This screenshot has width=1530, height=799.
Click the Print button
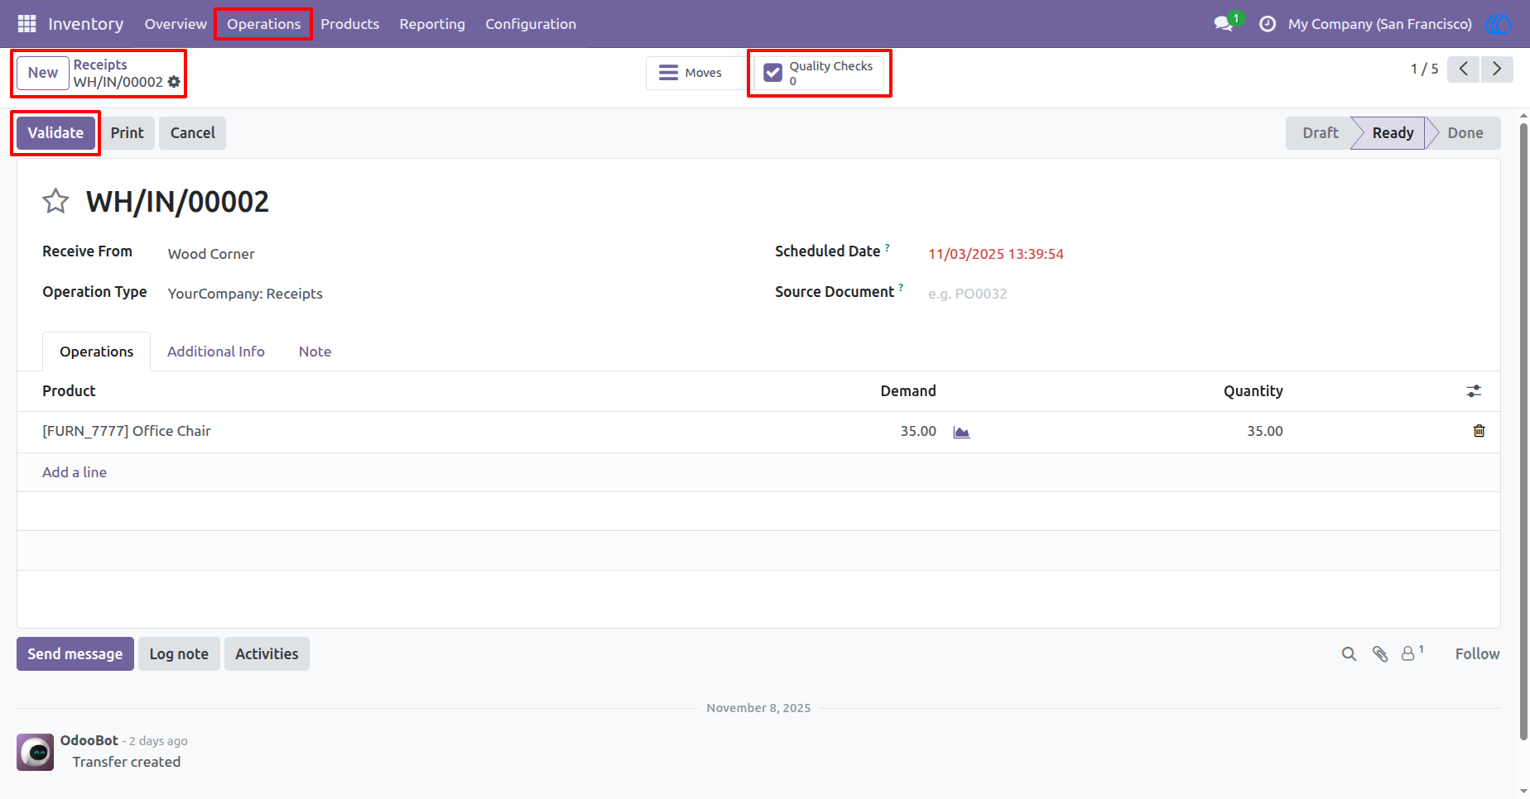[127, 133]
